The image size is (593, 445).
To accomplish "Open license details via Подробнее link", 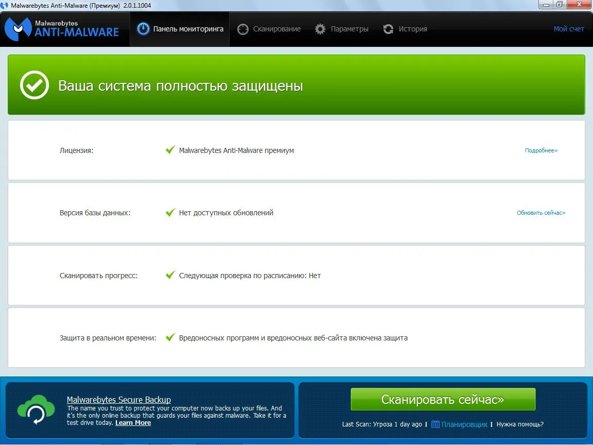I will pyautogui.click(x=540, y=150).
